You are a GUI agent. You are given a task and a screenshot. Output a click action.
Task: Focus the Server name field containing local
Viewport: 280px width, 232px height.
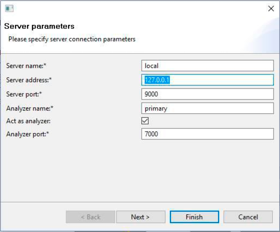207,66
